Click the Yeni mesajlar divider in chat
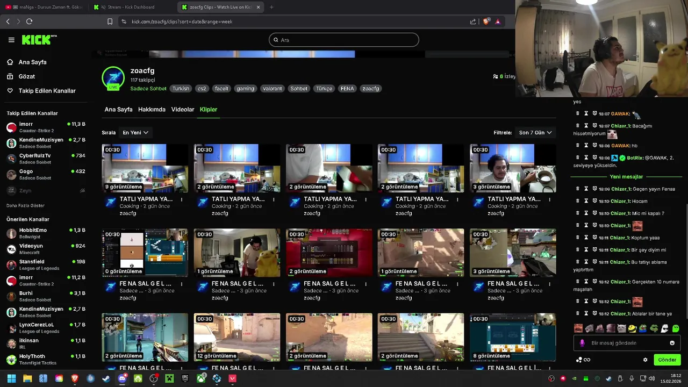 click(x=626, y=177)
